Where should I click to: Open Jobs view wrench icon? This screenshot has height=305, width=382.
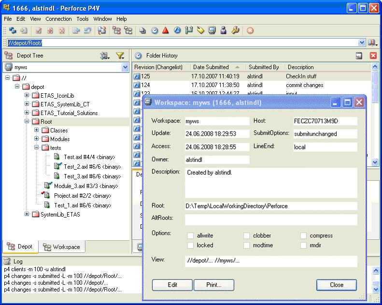(235, 30)
